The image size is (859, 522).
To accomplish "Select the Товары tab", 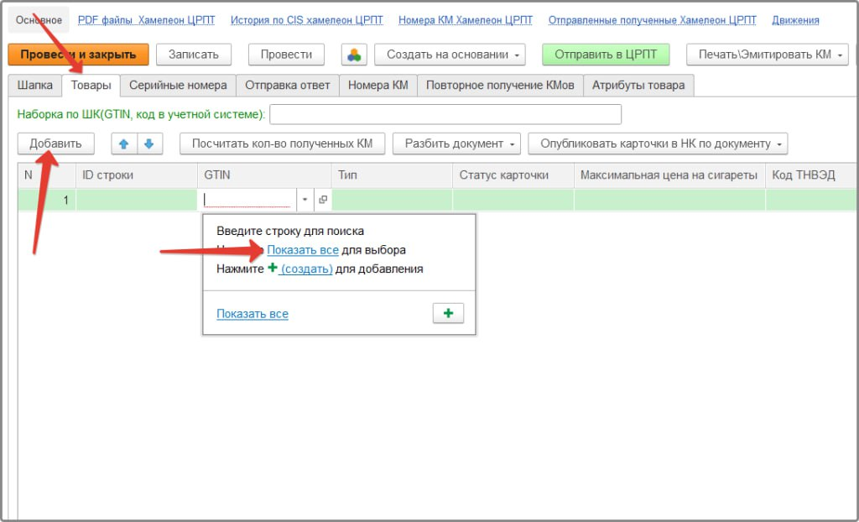I will click(x=91, y=86).
